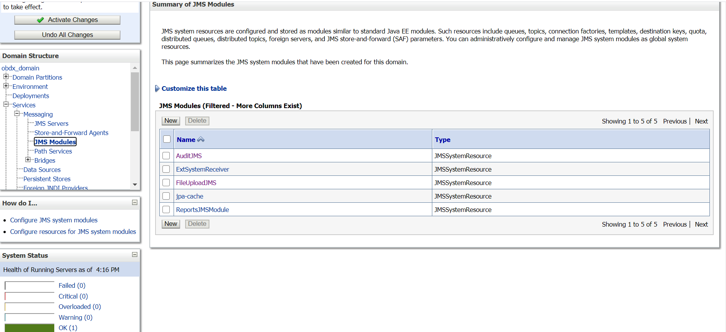Collapse the Messaging tree node
The image size is (726, 332).
tap(17, 113)
